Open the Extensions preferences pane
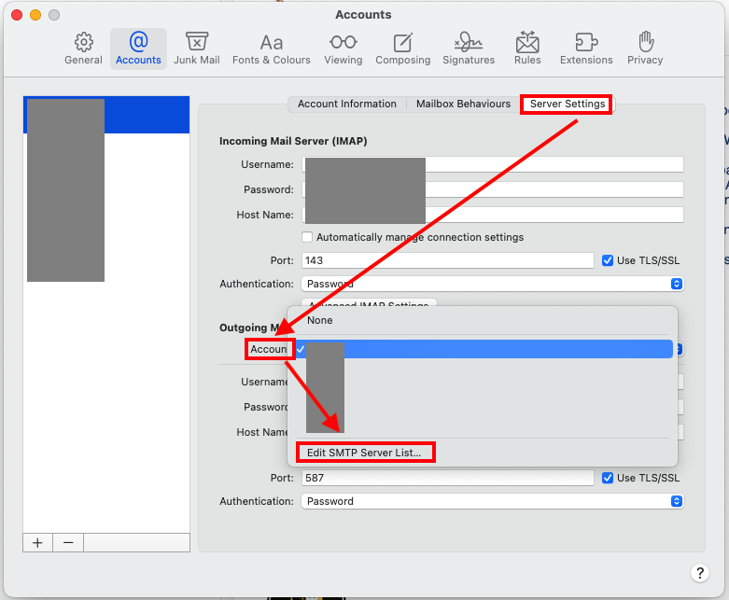This screenshot has height=600, width=729. pos(586,49)
